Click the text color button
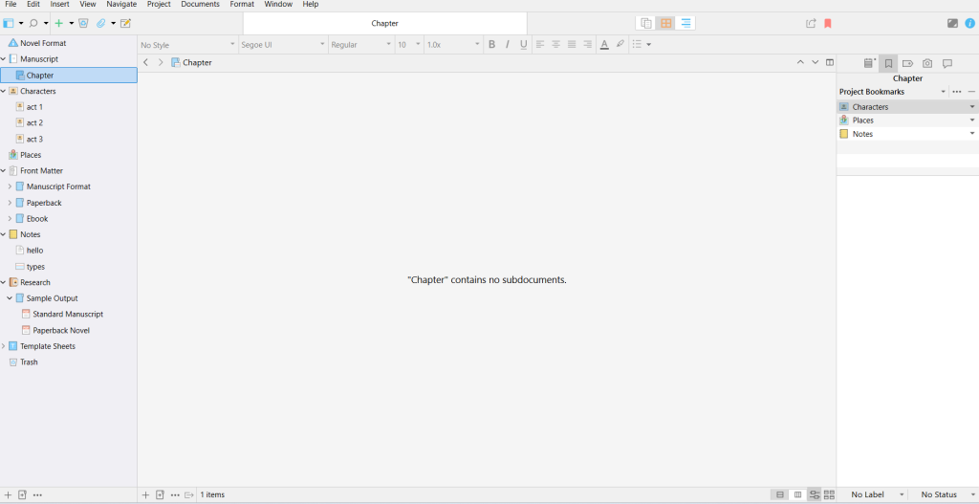This screenshot has width=979, height=504. (603, 44)
